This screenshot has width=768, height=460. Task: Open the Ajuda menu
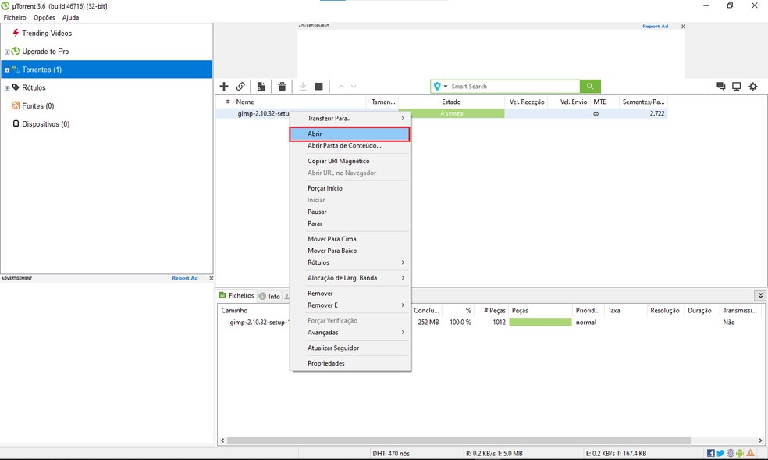[70, 17]
